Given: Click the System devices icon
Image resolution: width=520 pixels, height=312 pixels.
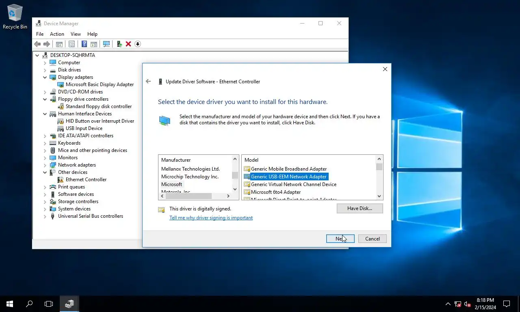Looking at the screenshot, I should coord(53,209).
